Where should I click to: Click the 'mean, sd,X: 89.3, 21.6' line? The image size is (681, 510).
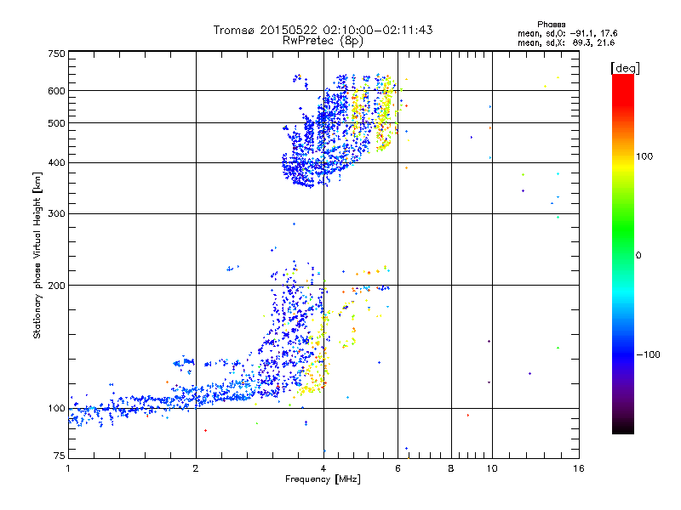pyautogui.click(x=566, y=42)
